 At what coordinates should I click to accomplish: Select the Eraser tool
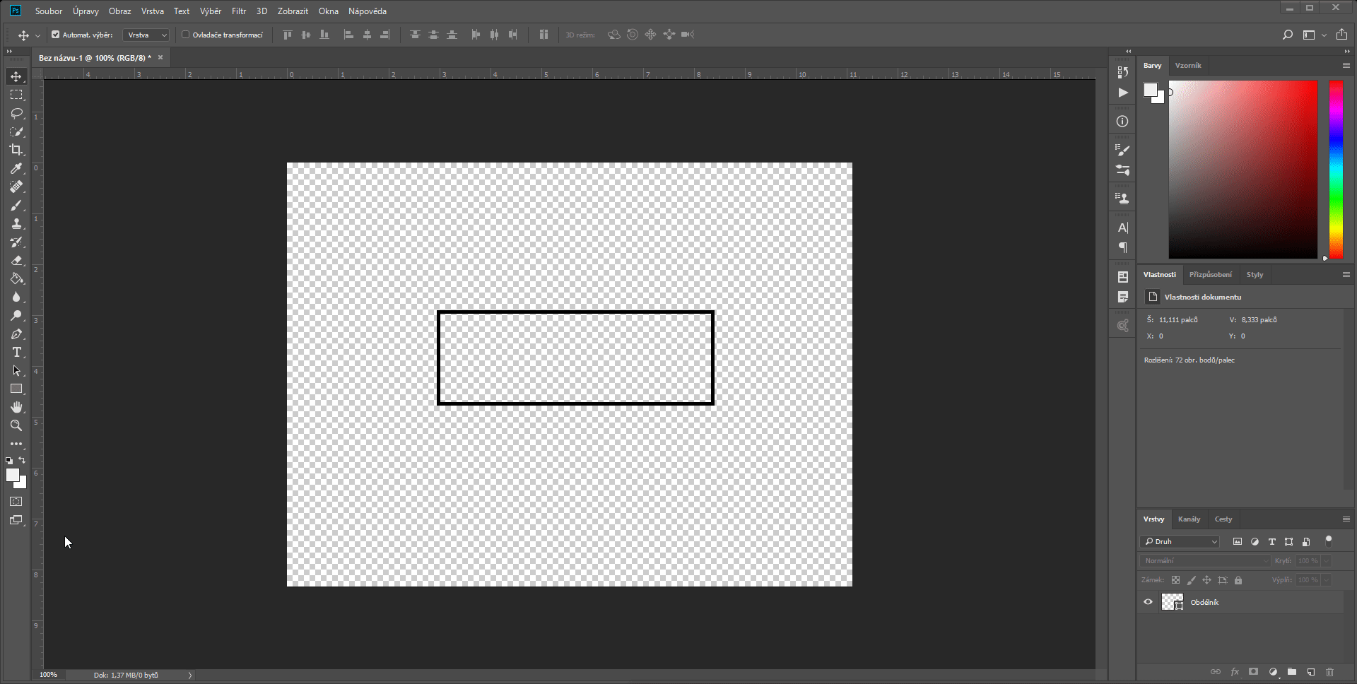(x=16, y=260)
